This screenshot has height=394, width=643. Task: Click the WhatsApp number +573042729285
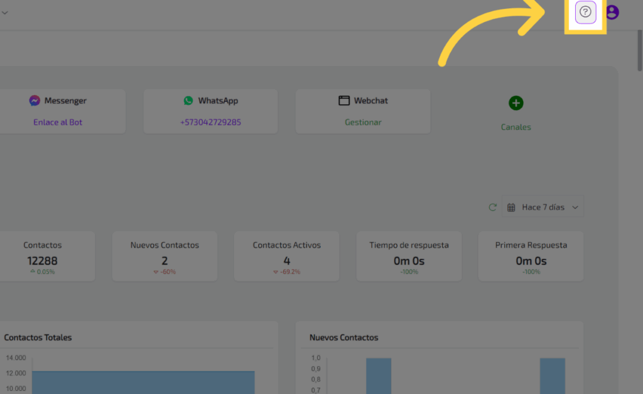[x=210, y=123]
